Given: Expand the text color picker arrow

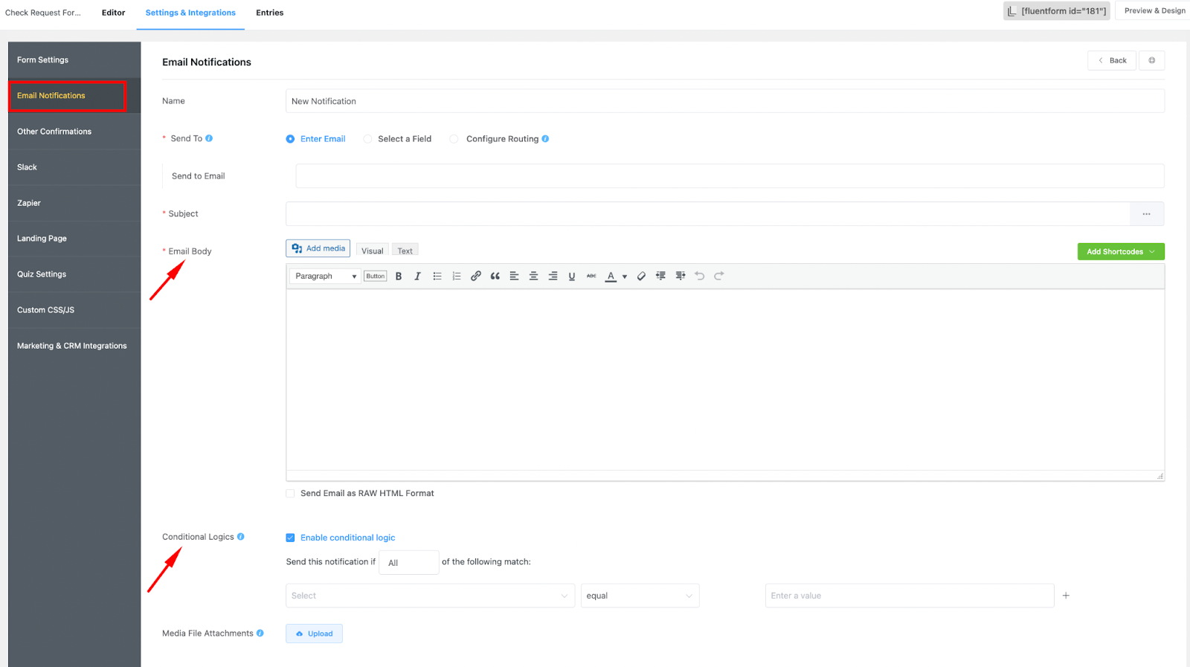Looking at the screenshot, I should (x=625, y=277).
